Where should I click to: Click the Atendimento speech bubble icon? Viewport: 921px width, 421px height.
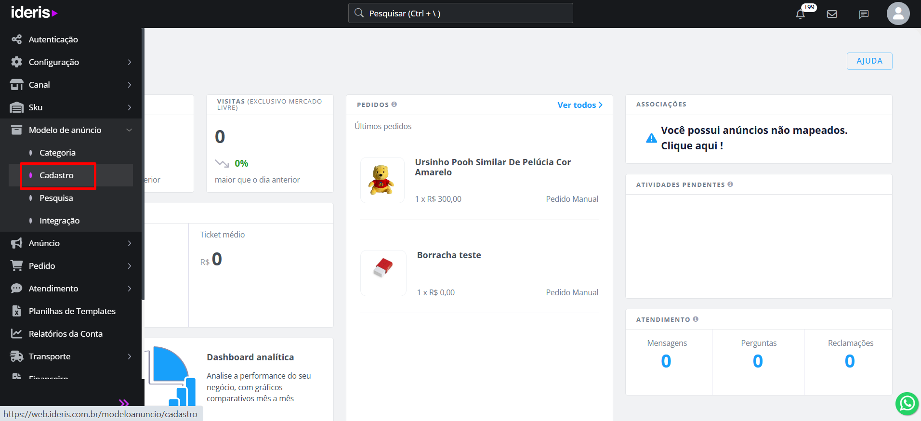[x=17, y=289]
